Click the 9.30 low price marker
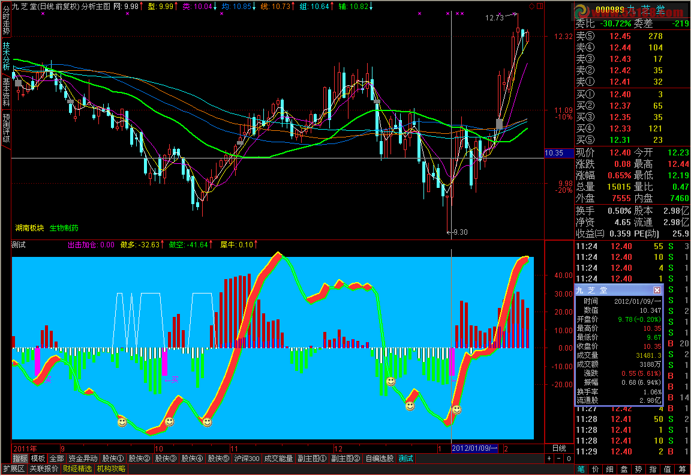Viewport: 691px width, 476px height. click(460, 232)
